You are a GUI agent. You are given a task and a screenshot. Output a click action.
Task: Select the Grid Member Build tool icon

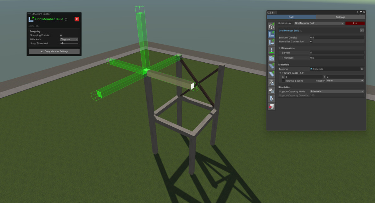pos(272,34)
